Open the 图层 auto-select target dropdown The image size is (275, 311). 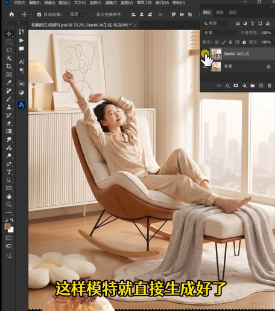pyautogui.click(x=76, y=14)
